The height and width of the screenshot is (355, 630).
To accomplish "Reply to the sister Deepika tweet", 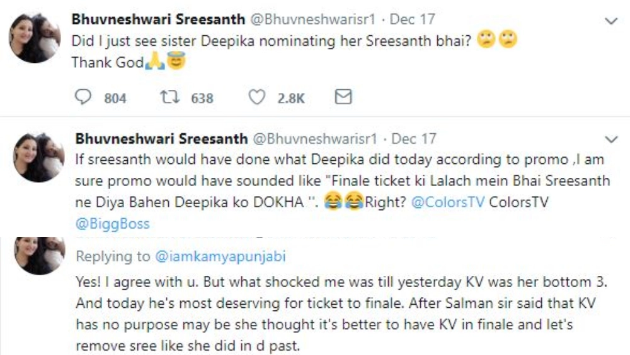I will tap(84, 97).
